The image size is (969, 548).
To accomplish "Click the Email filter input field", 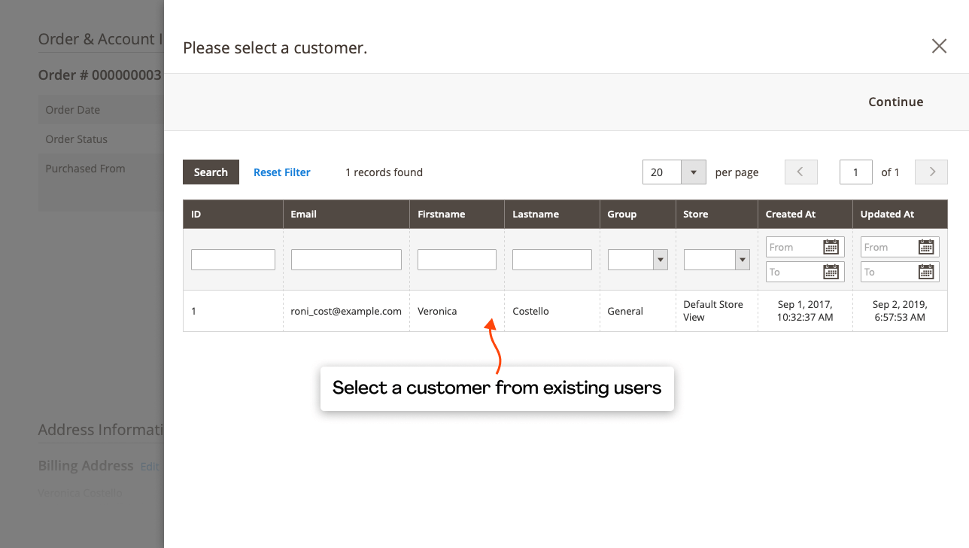I will [346, 259].
